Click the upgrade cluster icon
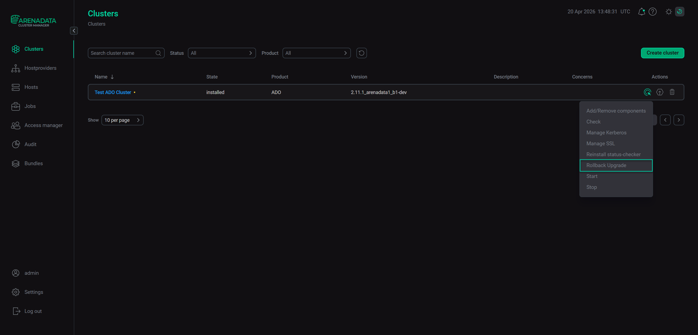The width and height of the screenshot is (698, 335). click(x=660, y=92)
